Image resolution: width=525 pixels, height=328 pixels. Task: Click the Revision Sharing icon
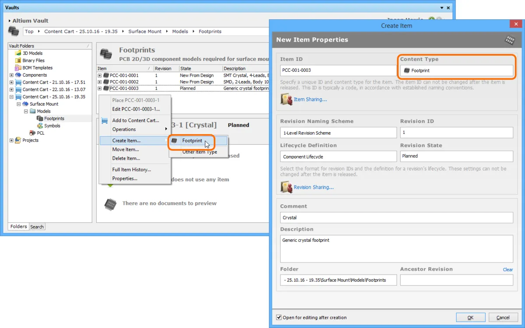coord(287,187)
